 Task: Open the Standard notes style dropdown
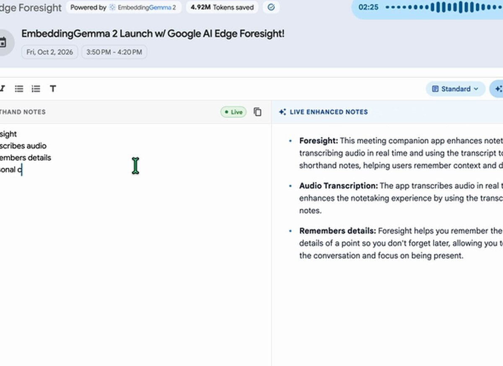coord(455,89)
